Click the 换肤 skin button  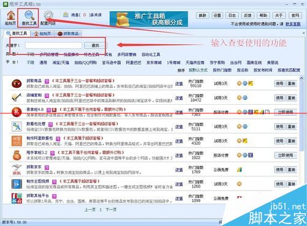click(x=203, y=15)
